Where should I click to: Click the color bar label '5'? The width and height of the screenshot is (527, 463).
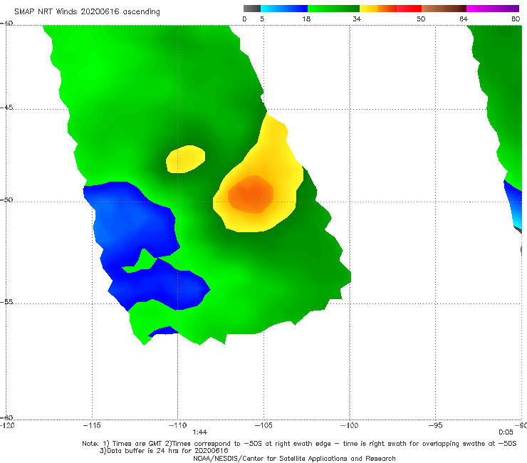point(262,19)
